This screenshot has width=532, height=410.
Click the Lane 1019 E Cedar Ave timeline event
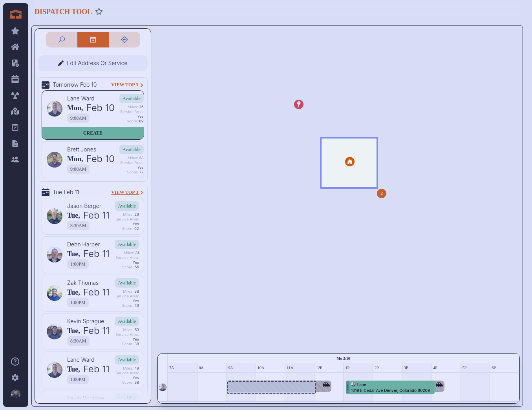coord(390,387)
